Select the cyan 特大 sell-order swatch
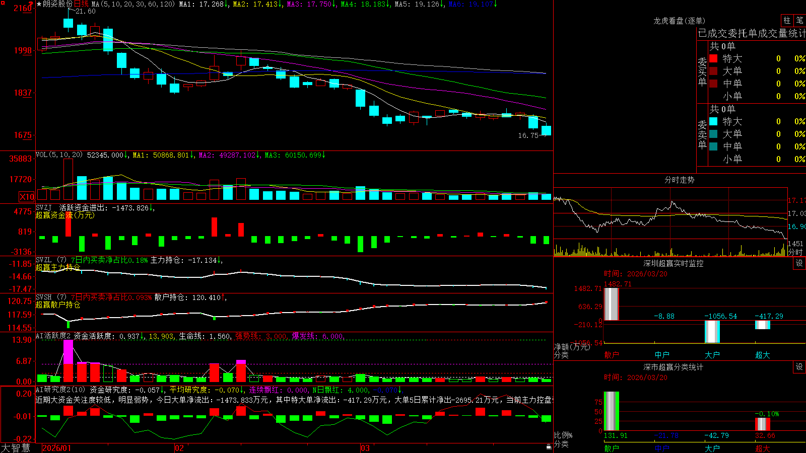Screen dimensions: 806x453 pyautogui.click(x=713, y=121)
